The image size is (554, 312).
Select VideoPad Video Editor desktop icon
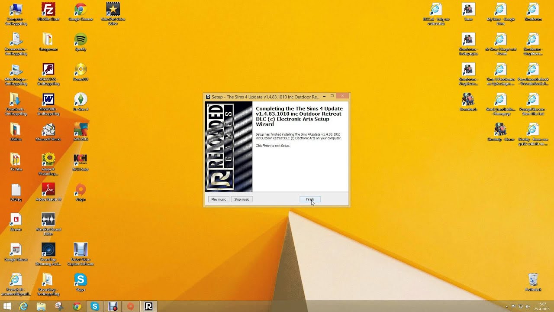click(113, 14)
